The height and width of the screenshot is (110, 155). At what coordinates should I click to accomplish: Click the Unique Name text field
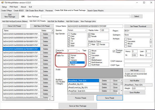[95, 26]
